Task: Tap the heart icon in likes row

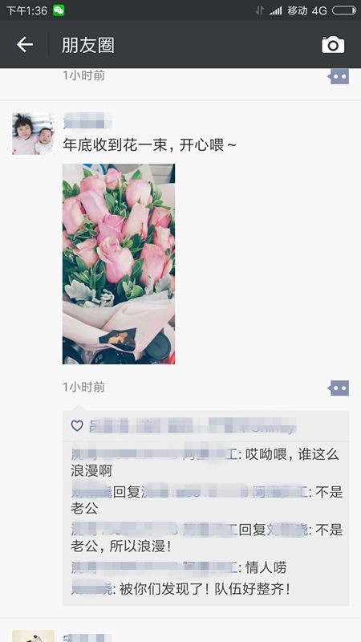Action: (x=77, y=426)
